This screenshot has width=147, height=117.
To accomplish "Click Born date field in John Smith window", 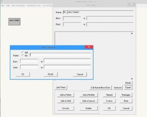I will click(72, 18).
